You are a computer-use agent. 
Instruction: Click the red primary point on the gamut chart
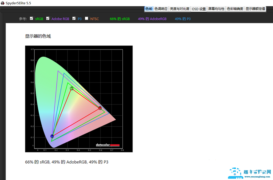click(x=100, y=108)
